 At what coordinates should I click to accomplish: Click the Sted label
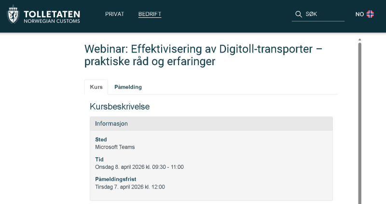(101, 139)
